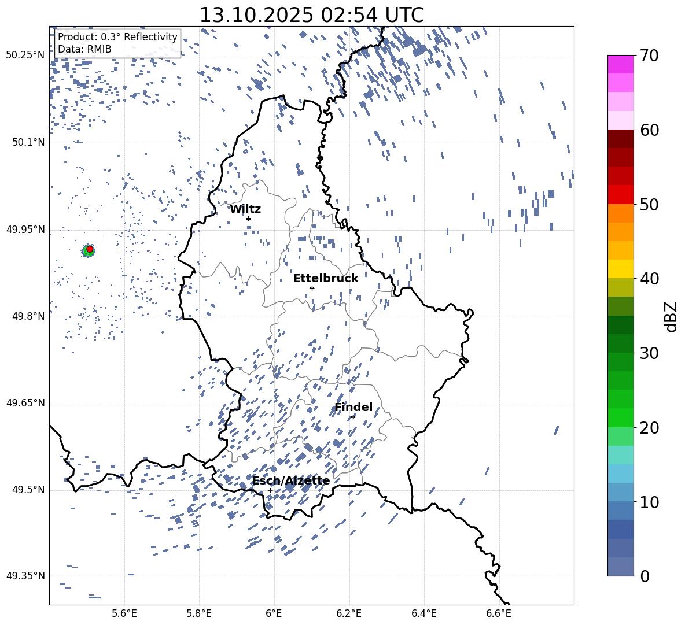685x625 pixels.
Task: Pick the bright red colorbar swatch above 50
Action: 620,195
